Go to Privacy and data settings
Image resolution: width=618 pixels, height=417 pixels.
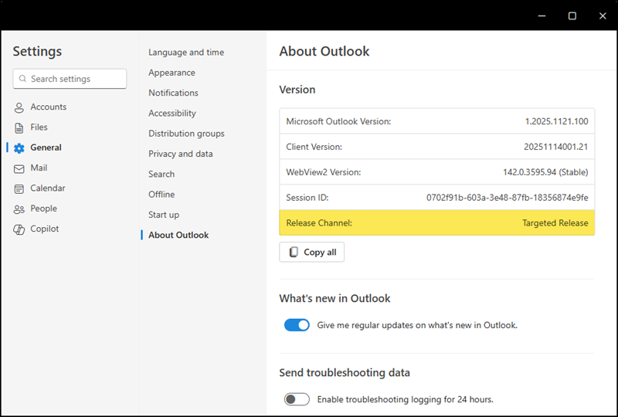[180, 154]
